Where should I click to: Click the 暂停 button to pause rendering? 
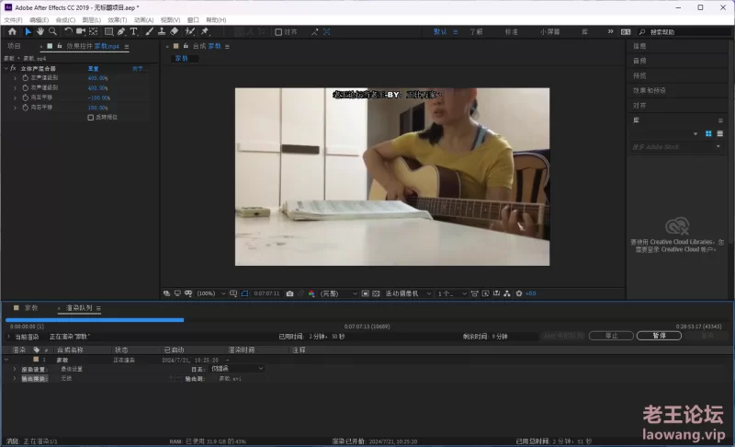tap(659, 336)
